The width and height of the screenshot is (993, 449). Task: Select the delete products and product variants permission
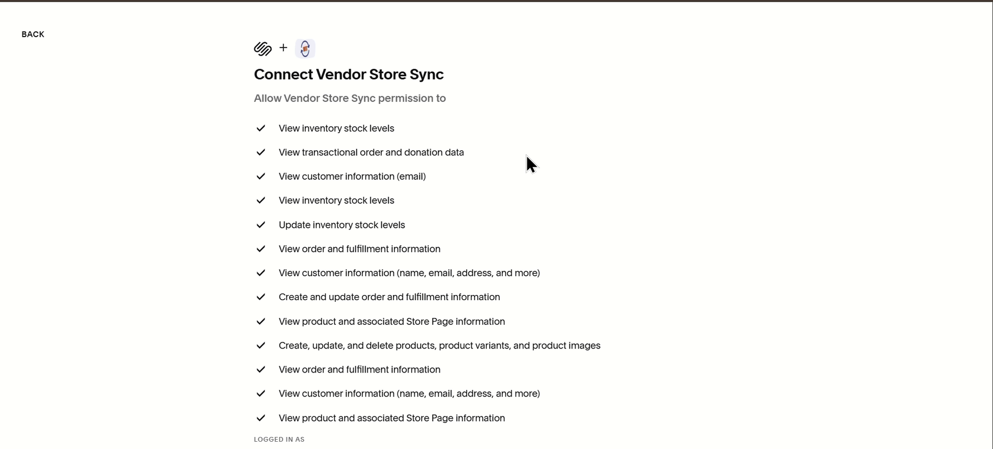coord(439,346)
